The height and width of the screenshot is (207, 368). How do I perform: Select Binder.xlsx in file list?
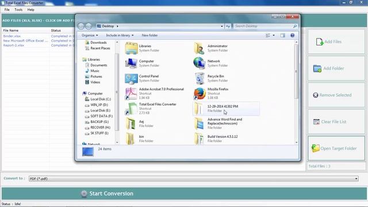click(11, 36)
